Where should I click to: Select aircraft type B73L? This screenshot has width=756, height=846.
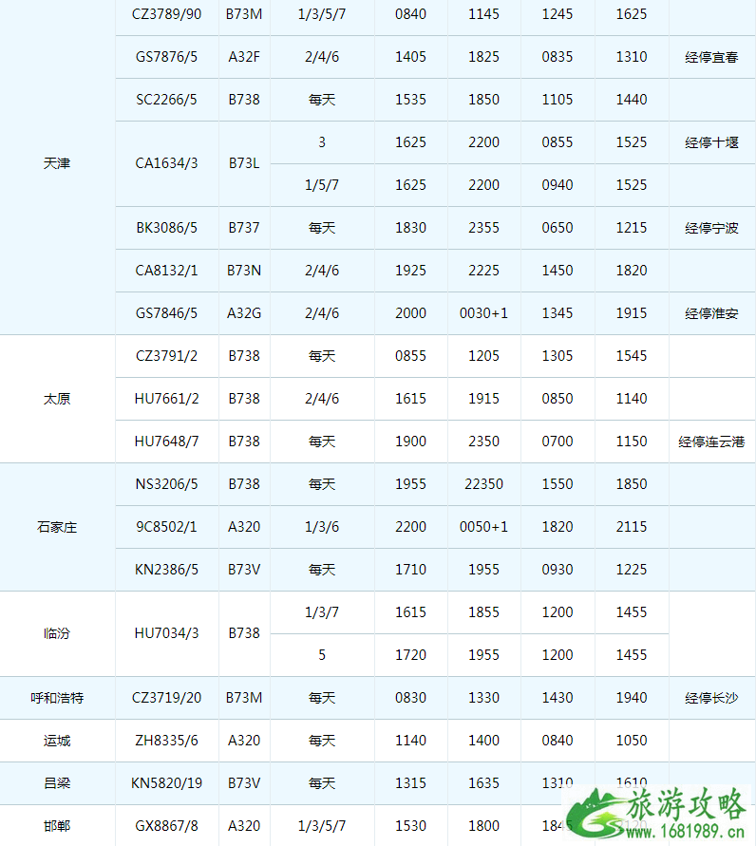coord(244,163)
